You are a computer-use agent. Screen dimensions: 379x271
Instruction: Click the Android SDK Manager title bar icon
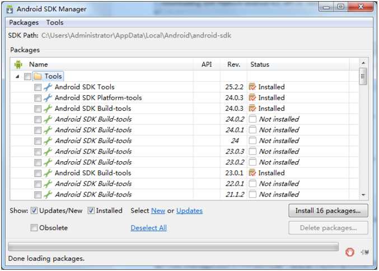coord(10,9)
